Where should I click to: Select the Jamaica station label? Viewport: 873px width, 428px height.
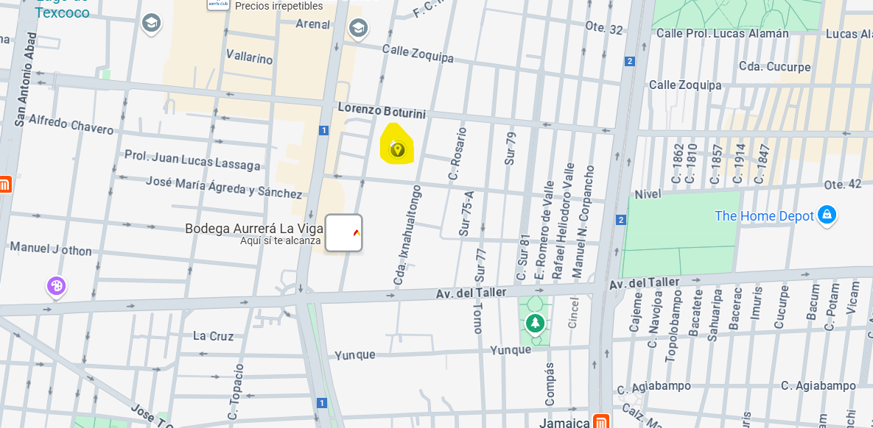pos(564,422)
